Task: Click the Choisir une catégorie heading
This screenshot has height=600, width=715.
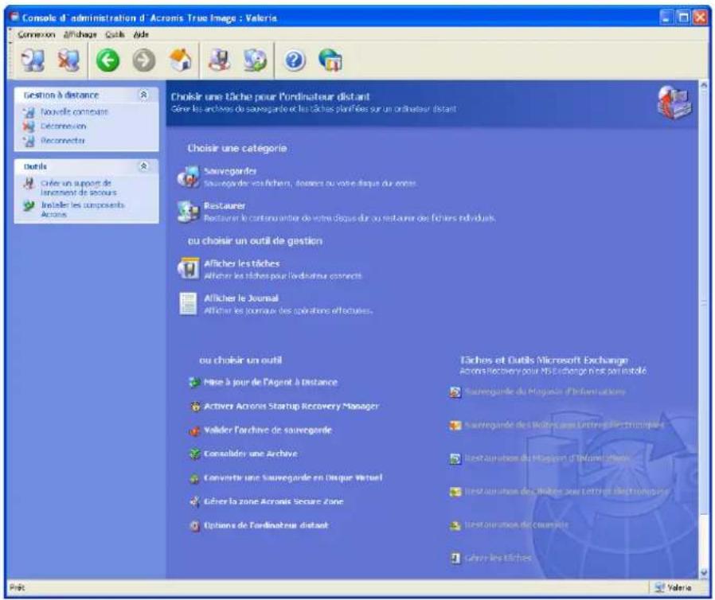Action: pos(237,148)
